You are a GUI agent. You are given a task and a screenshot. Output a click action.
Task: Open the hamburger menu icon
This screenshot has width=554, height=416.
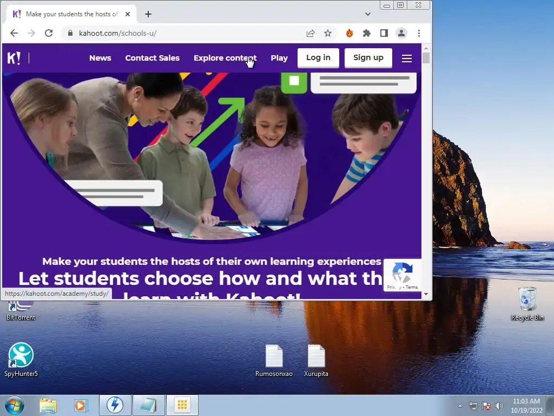click(x=407, y=58)
